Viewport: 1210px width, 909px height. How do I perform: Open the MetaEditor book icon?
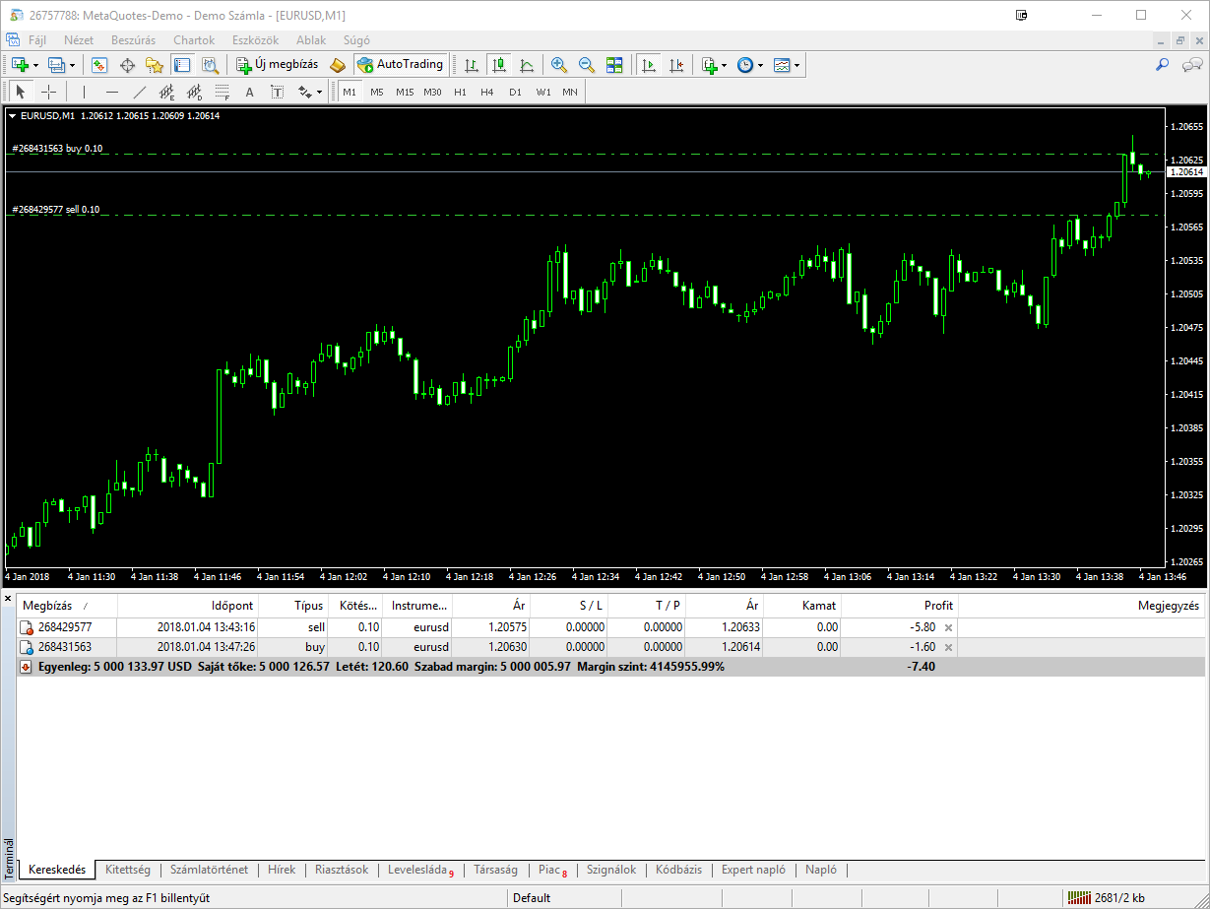click(338, 65)
